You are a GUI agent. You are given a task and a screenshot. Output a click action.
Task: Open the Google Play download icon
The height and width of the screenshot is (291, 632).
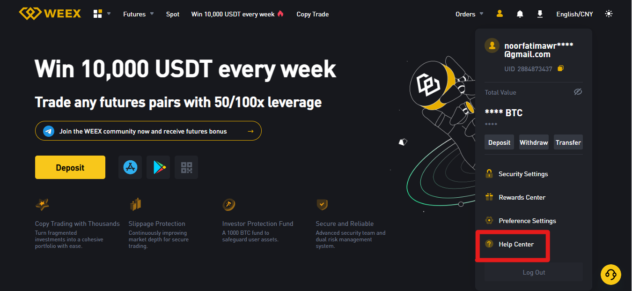158,167
